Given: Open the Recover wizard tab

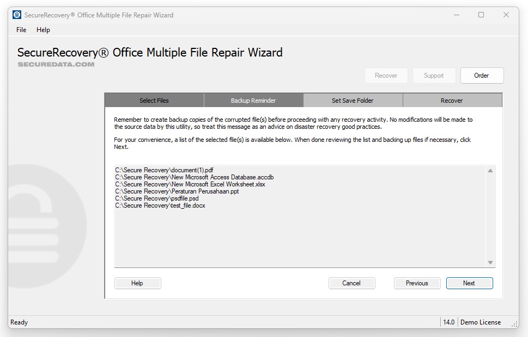Looking at the screenshot, I should click(452, 101).
